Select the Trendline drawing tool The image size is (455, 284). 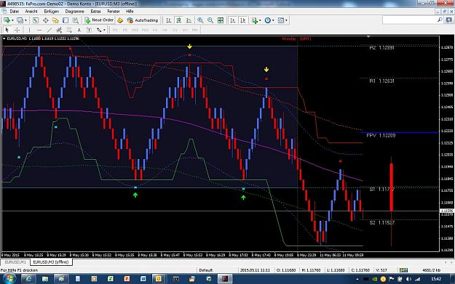(50, 30)
